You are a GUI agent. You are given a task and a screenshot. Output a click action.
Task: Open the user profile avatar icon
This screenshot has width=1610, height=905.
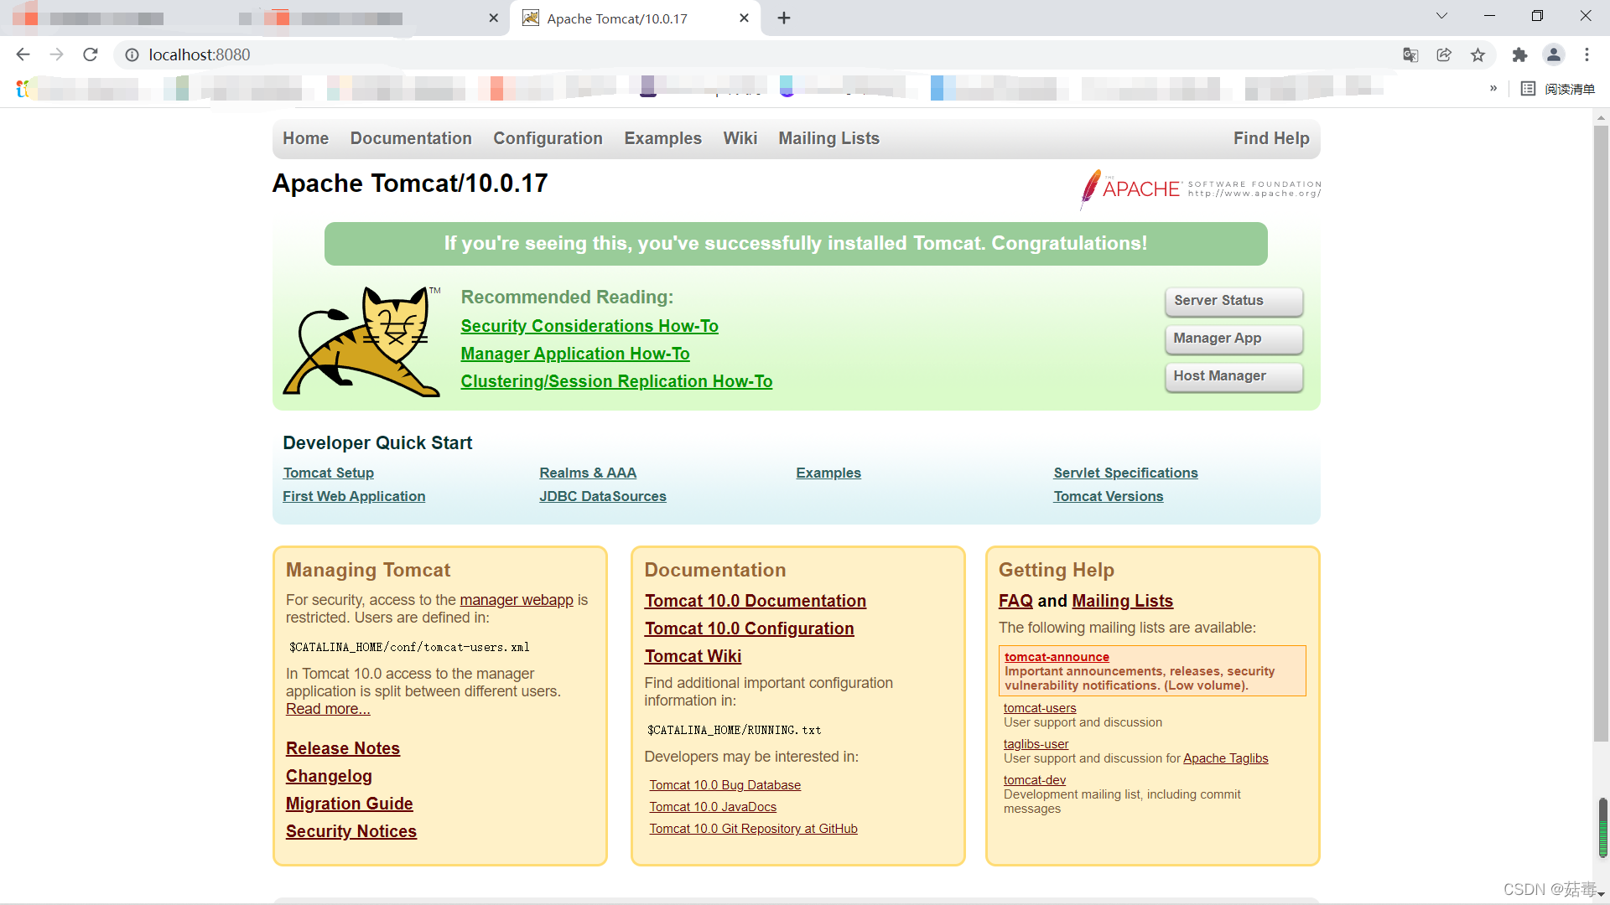tap(1553, 54)
